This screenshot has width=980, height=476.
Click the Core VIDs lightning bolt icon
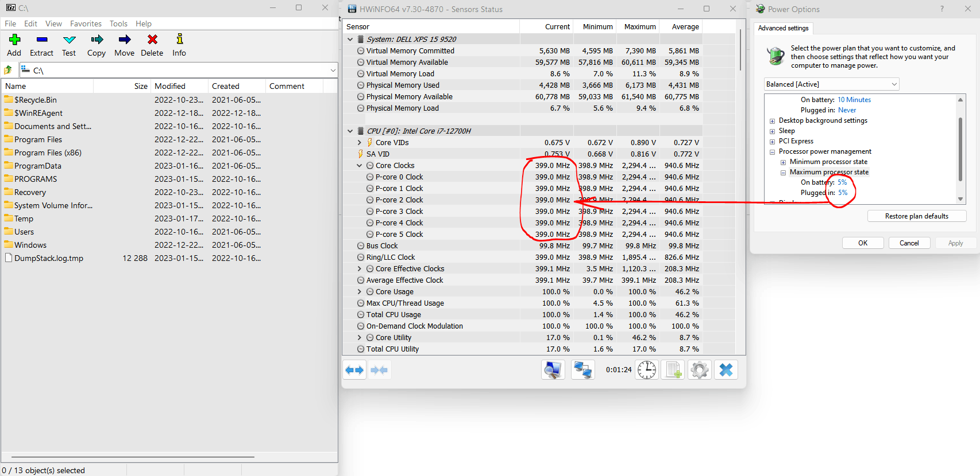tap(370, 142)
